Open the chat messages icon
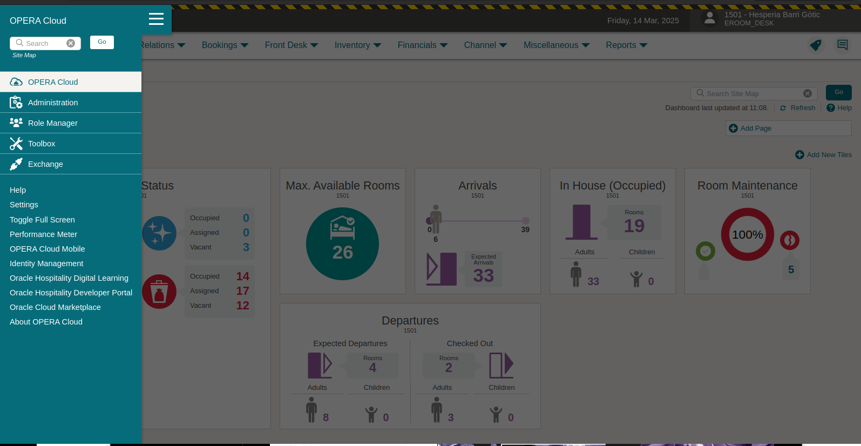 (842, 45)
